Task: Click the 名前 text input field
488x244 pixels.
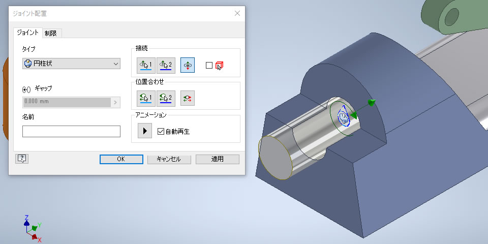Action: tap(71, 131)
